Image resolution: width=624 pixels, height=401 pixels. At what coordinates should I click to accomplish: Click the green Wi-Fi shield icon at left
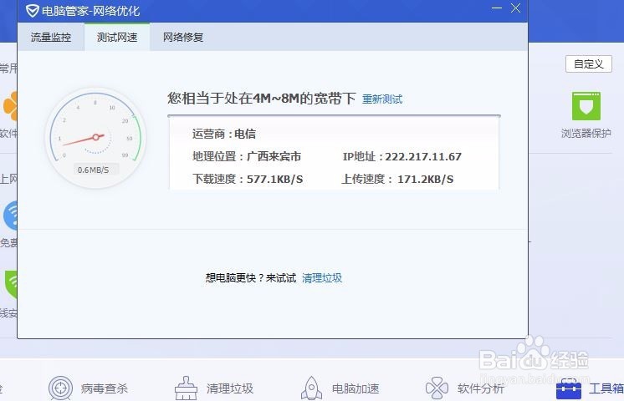11,285
